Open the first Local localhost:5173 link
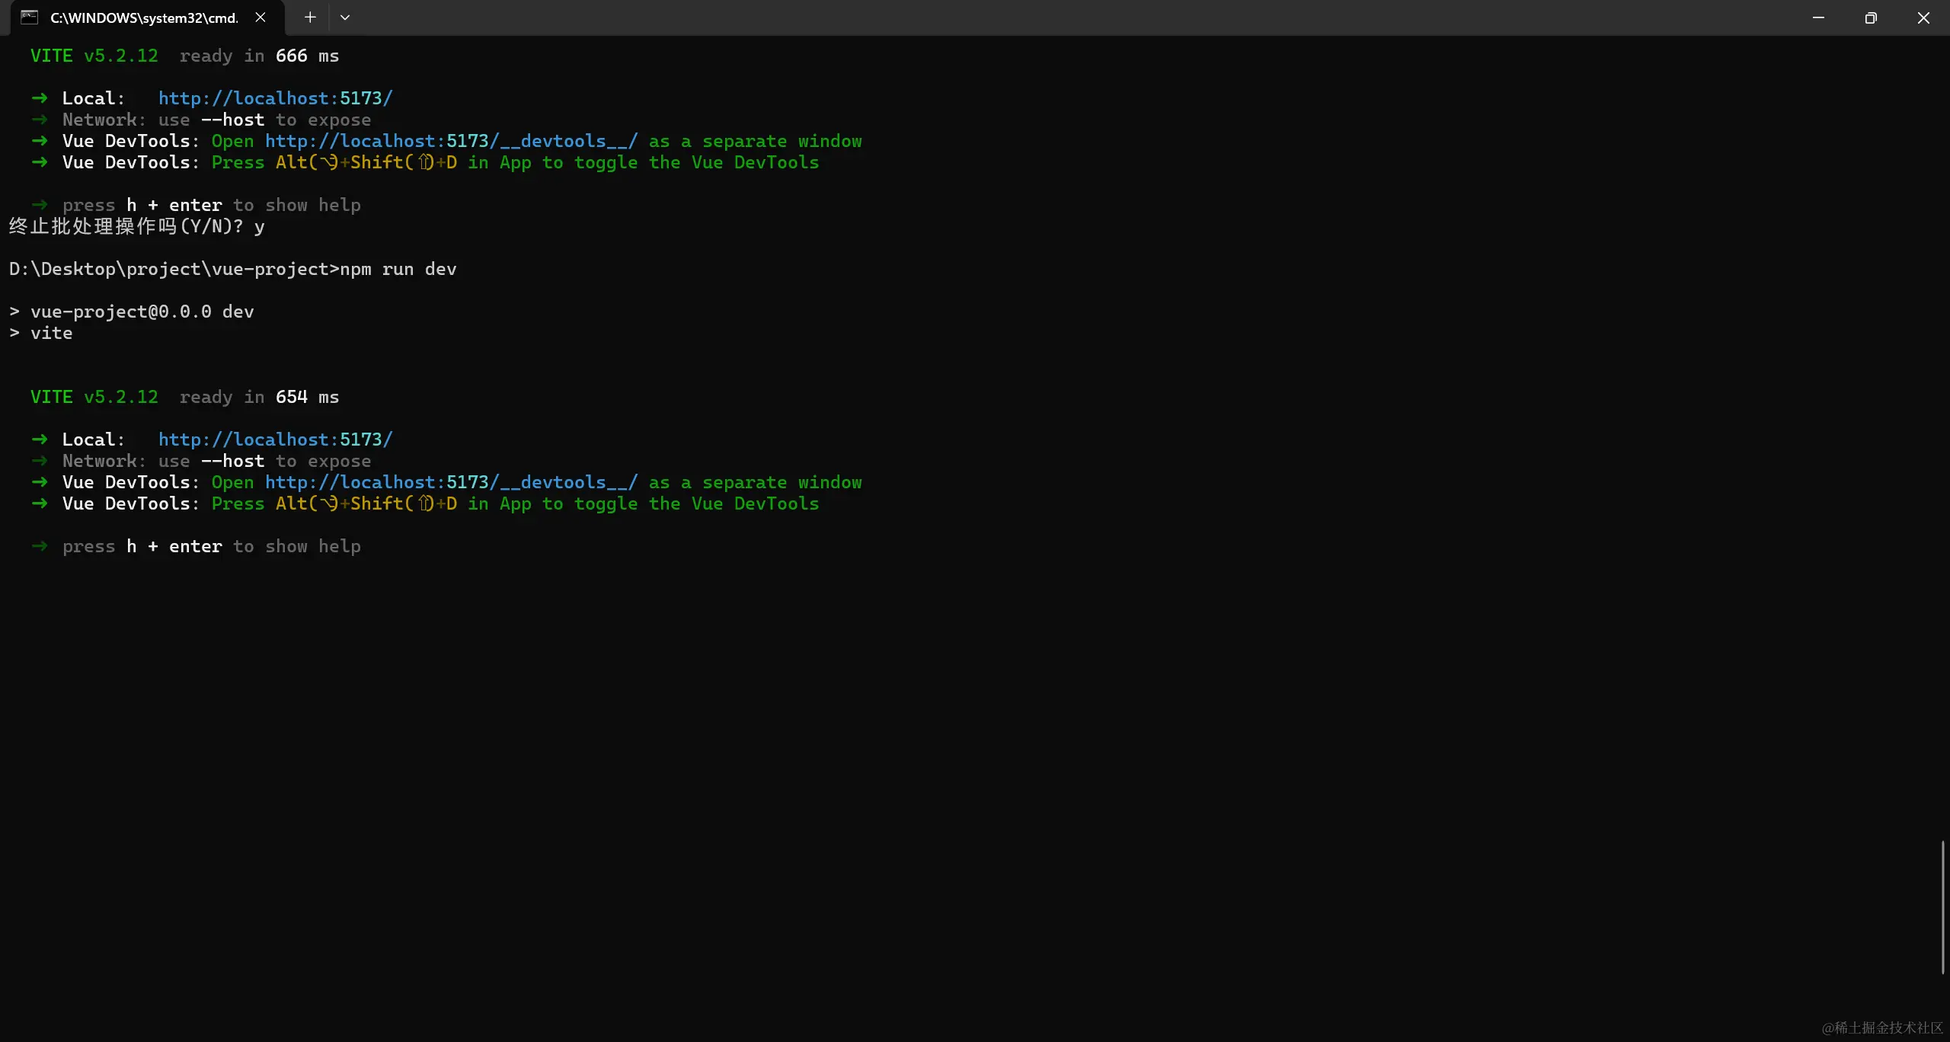 pyautogui.click(x=275, y=98)
